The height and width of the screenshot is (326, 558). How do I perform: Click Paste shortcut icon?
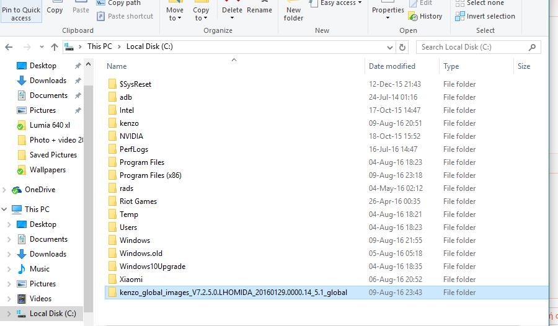(101, 16)
